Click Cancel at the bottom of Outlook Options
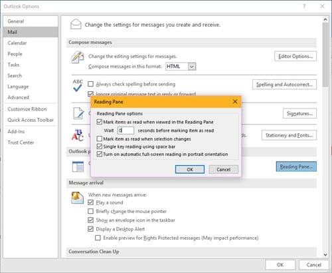 (x=314, y=264)
